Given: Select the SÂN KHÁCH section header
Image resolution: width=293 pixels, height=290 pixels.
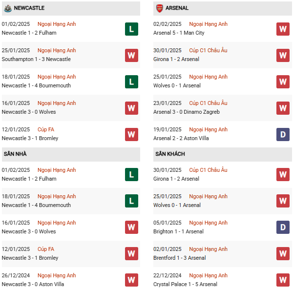Looking at the screenshot, I should (170, 154).
